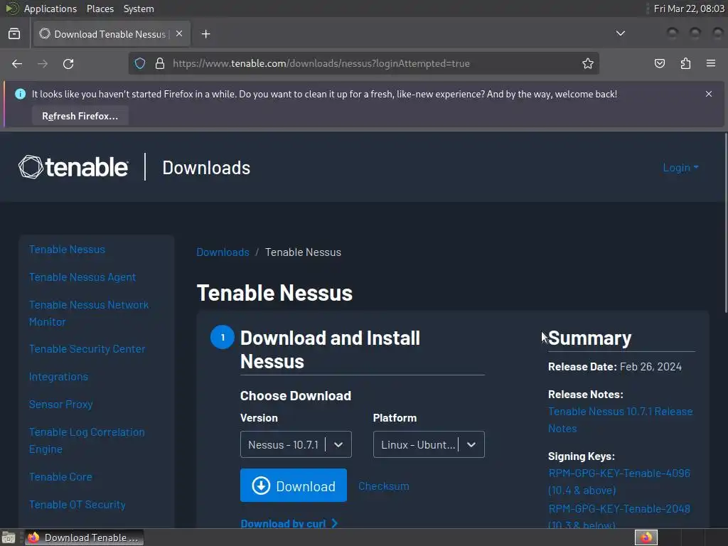Click the info icon in notification bar
The height and width of the screenshot is (546, 728).
point(20,94)
